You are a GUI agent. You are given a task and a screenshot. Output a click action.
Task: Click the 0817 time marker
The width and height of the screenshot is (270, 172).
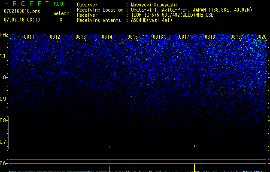184,37
